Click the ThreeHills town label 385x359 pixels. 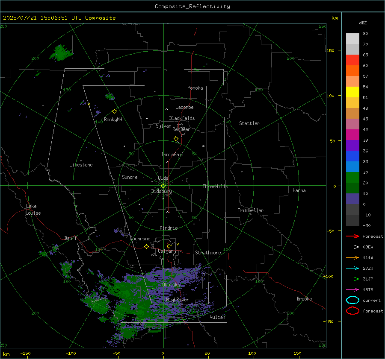pyautogui.click(x=215, y=187)
